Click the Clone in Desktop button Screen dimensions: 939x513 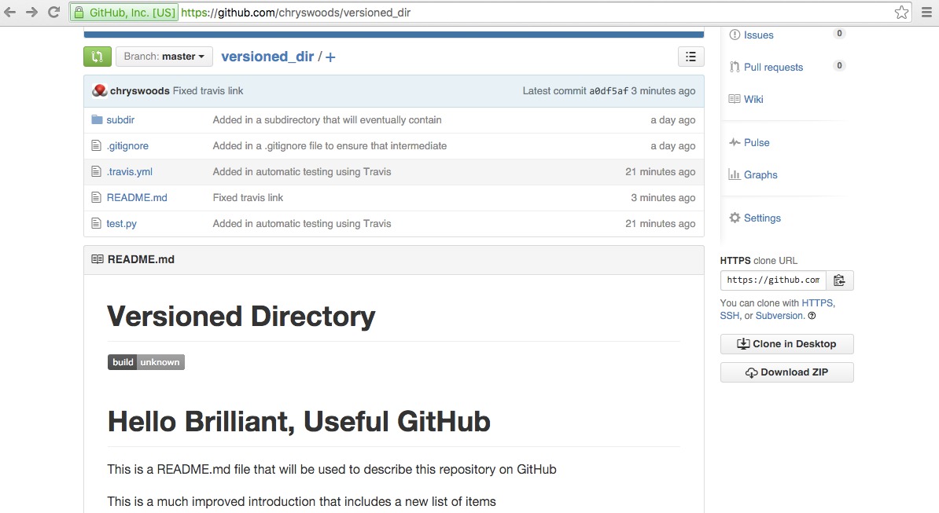coord(786,343)
